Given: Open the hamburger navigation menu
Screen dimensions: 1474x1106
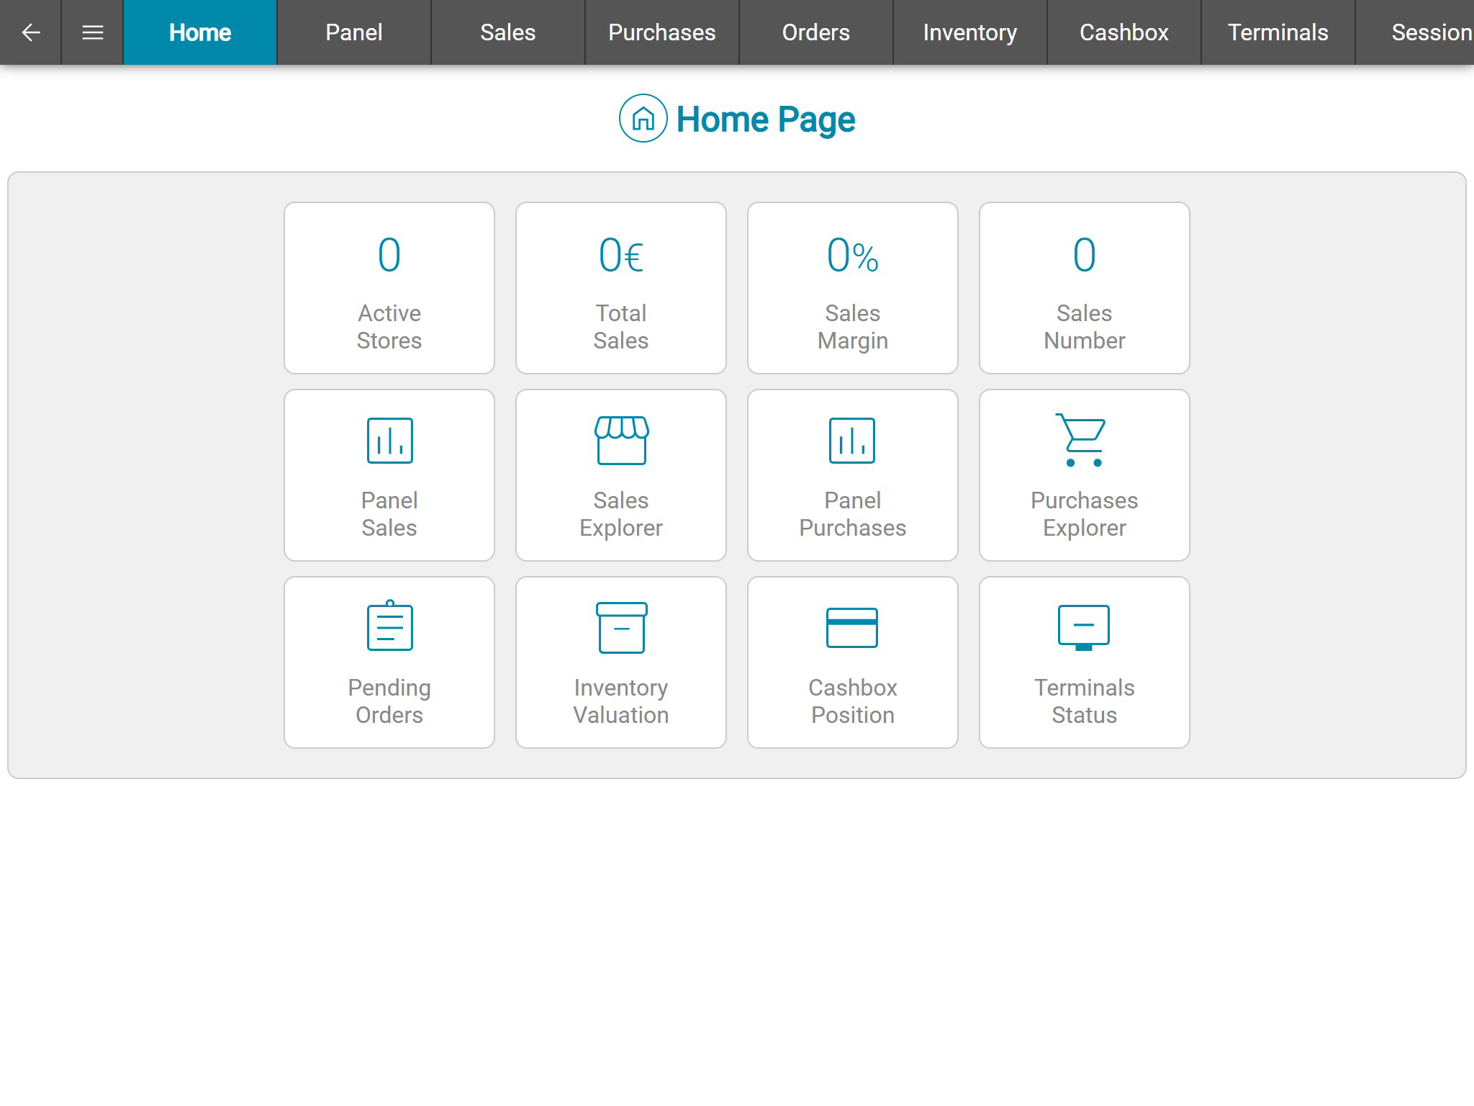Looking at the screenshot, I should pyautogui.click(x=92, y=32).
